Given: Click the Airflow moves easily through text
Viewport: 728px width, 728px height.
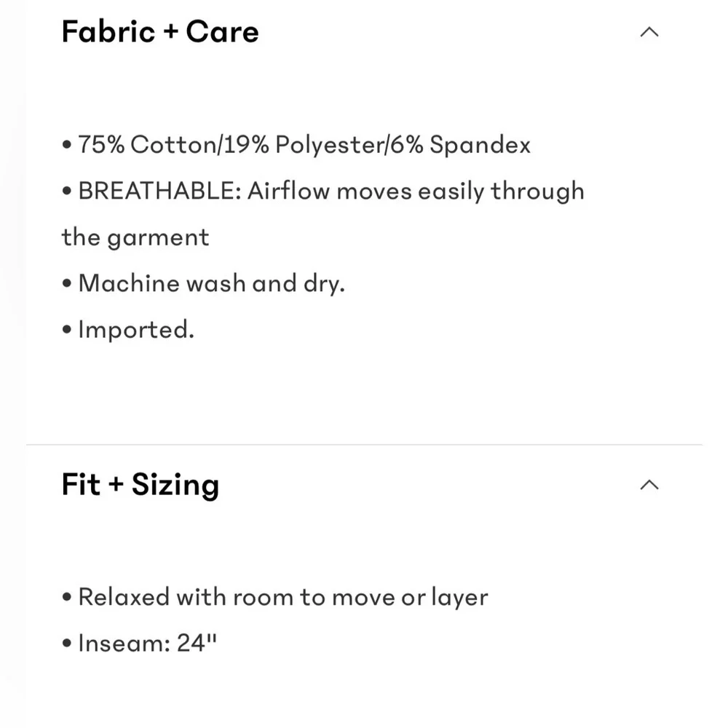Looking at the screenshot, I should pos(416,191).
